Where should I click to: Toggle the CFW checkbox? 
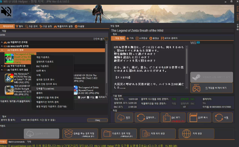tap(88, 97)
